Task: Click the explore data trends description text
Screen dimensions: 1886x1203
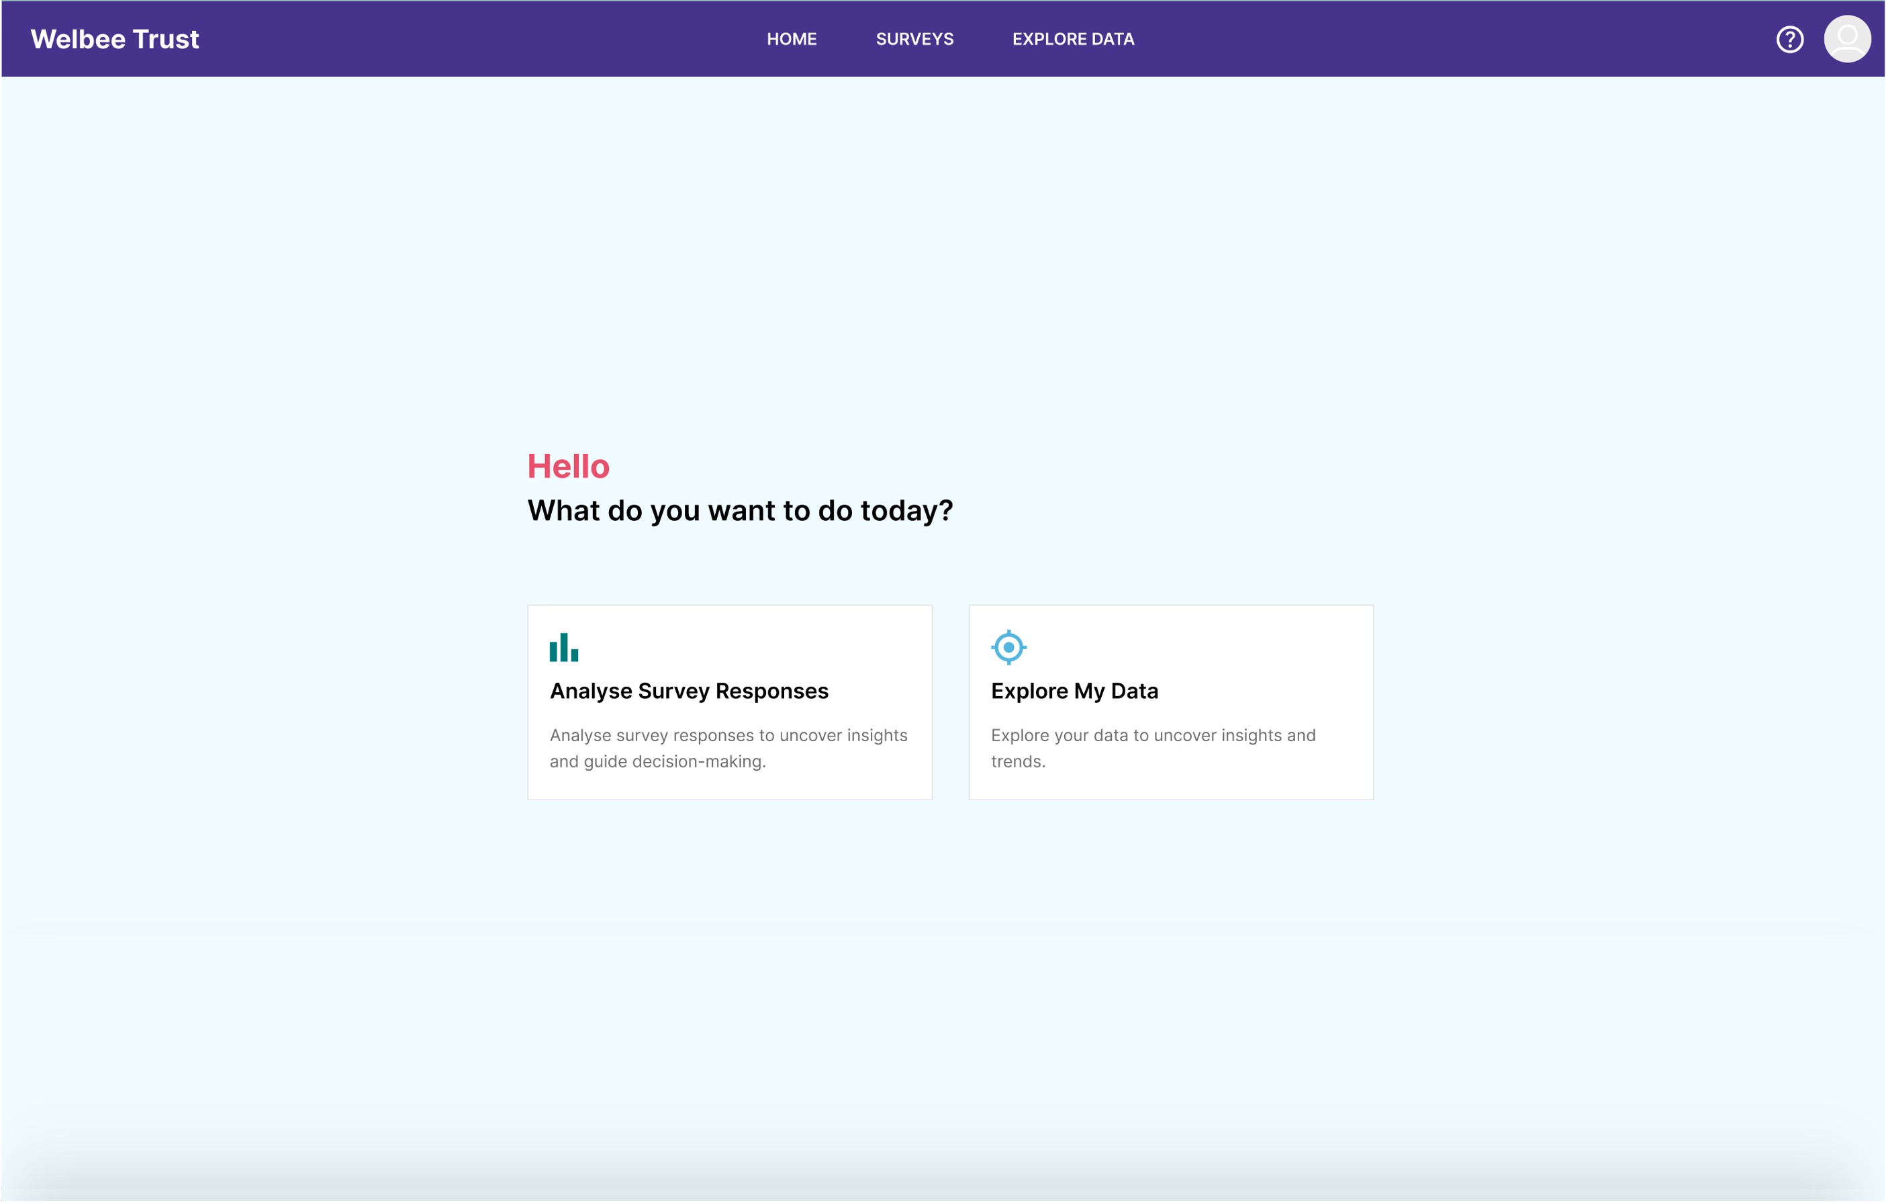Action: [x=1153, y=748]
